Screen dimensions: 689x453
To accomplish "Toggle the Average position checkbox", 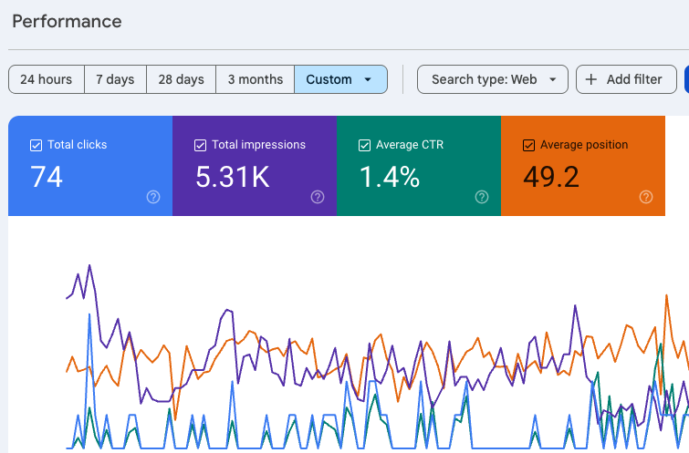I will (528, 145).
